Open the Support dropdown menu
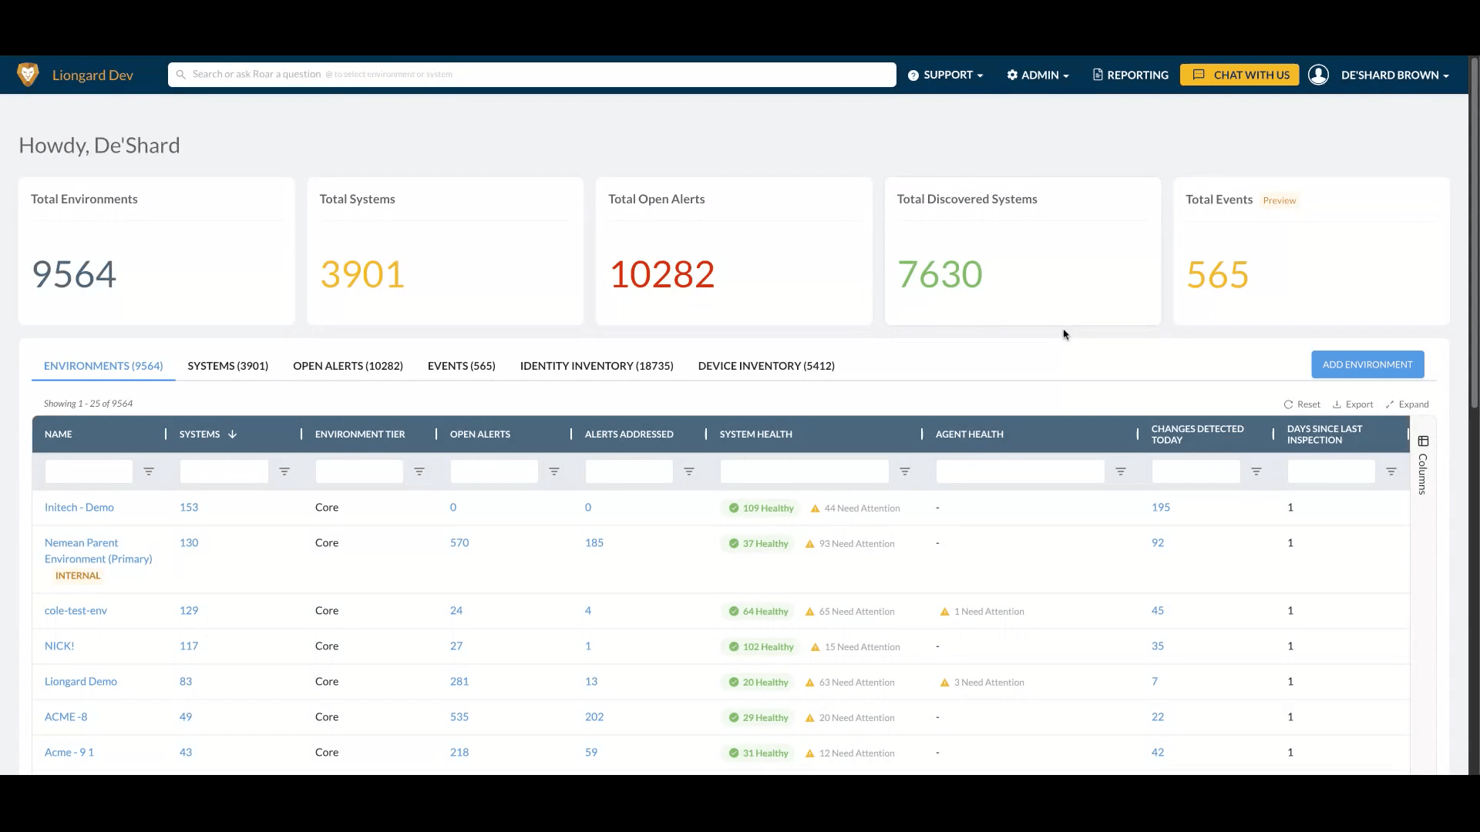Screen dimensions: 1480x832 (946, 75)
